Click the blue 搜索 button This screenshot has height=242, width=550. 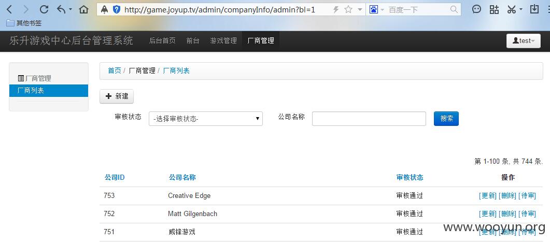click(x=446, y=119)
